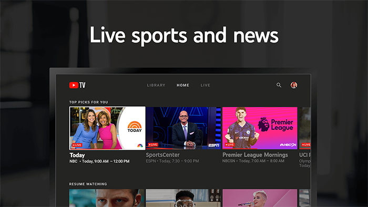Click the Premier League Mornings title
The width and height of the screenshot is (368, 207).
click(255, 155)
